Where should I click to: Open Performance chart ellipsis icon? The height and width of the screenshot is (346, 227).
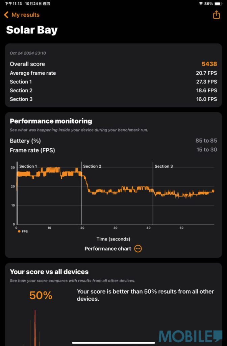138,249
